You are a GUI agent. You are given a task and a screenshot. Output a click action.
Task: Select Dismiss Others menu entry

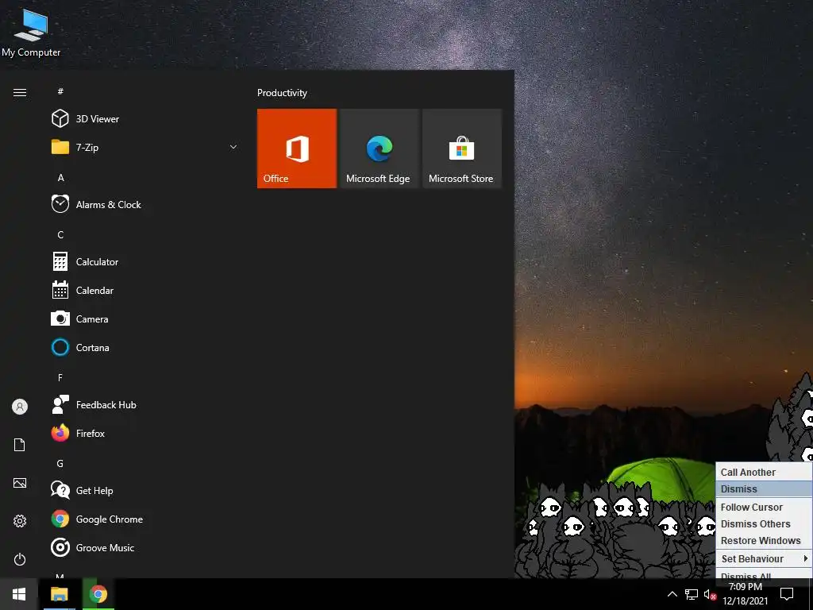[x=764, y=523]
